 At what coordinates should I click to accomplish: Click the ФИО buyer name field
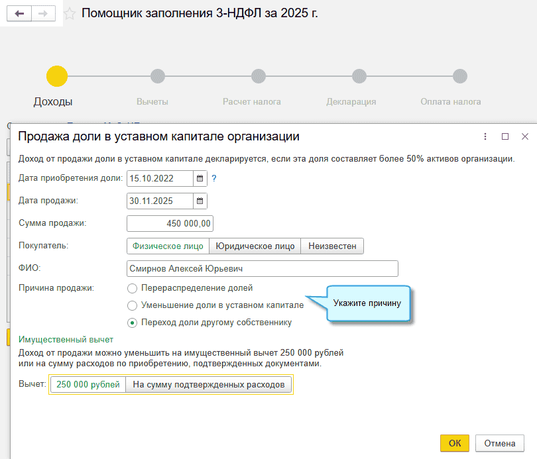click(x=262, y=268)
